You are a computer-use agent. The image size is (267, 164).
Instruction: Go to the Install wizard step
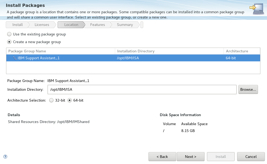[x=17, y=25]
